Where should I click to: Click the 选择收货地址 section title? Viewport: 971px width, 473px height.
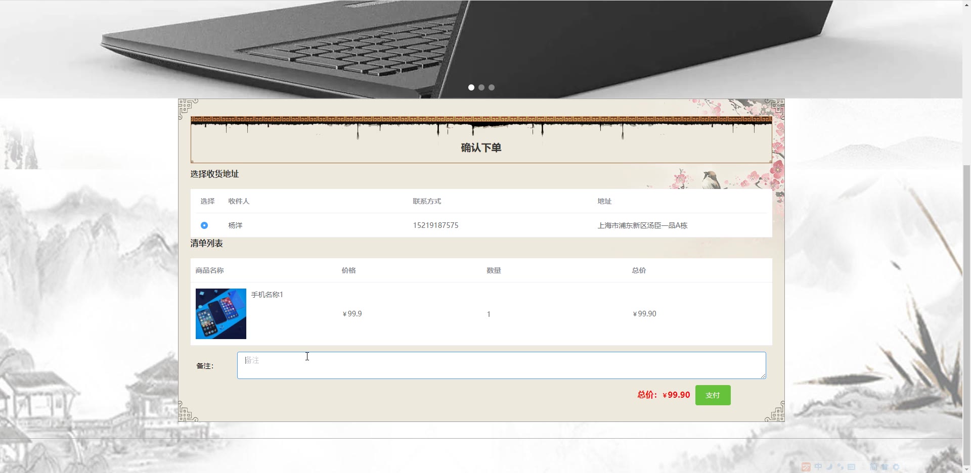pyautogui.click(x=214, y=174)
